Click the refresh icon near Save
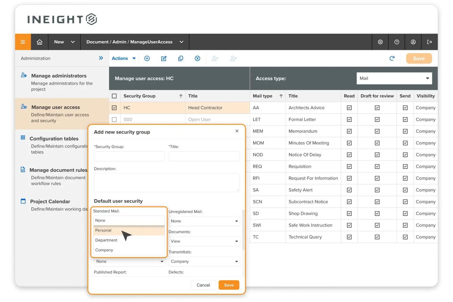This screenshot has height=302, width=453. tap(392, 58)
